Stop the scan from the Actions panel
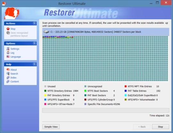This screenshot has height=133, width=173. pos(13,29)
